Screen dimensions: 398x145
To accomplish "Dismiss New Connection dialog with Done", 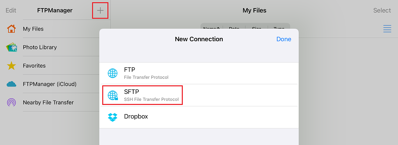I will tap(284, 39).
